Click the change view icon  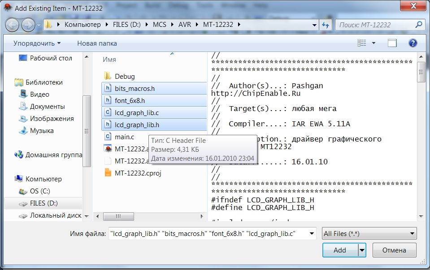362,43
